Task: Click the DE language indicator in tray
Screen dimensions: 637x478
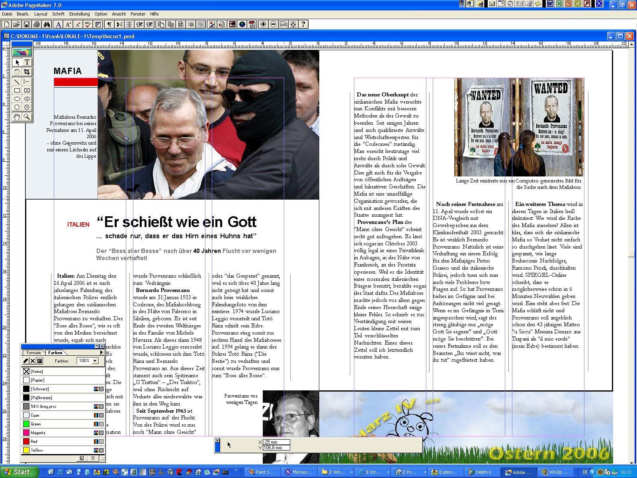Action: click(x=585, y=472)
